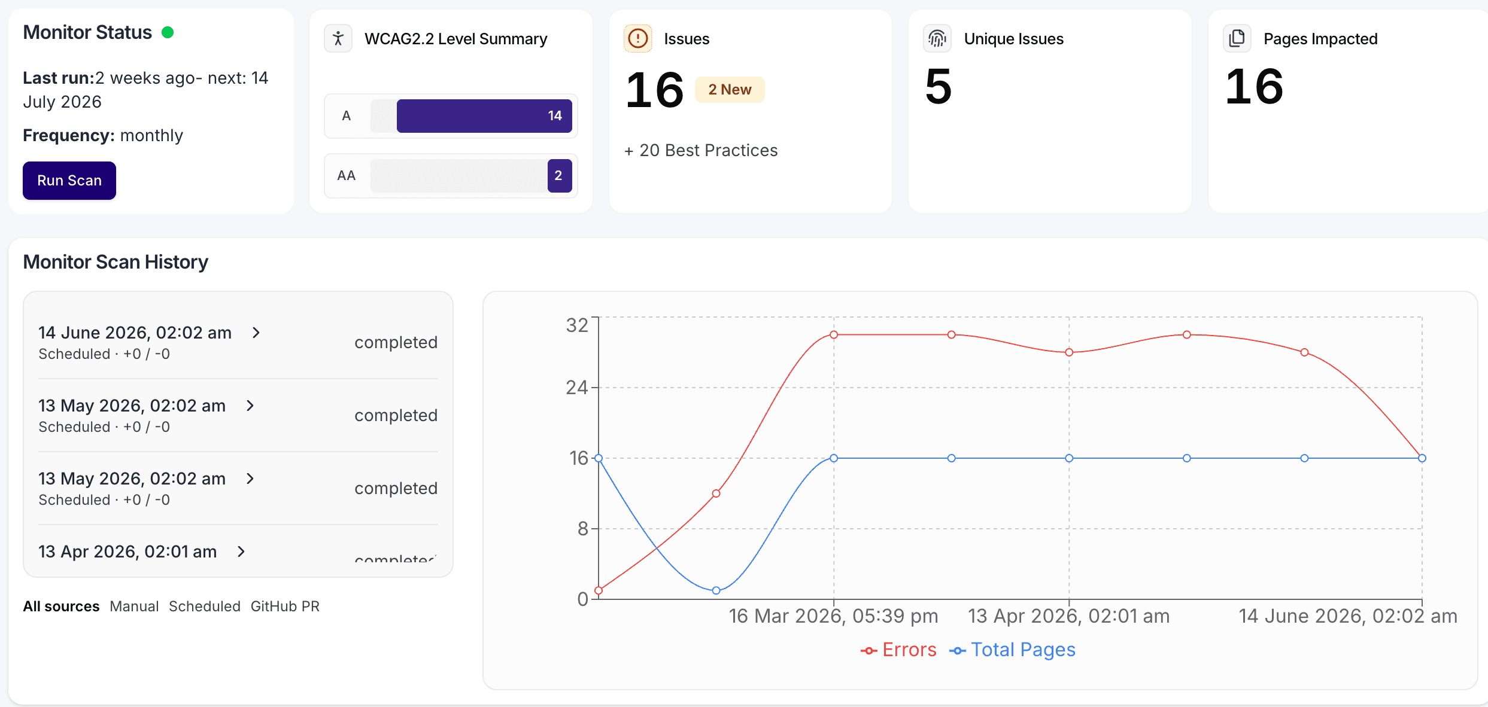Click the first Errors data point at zero

click(599, 590)
